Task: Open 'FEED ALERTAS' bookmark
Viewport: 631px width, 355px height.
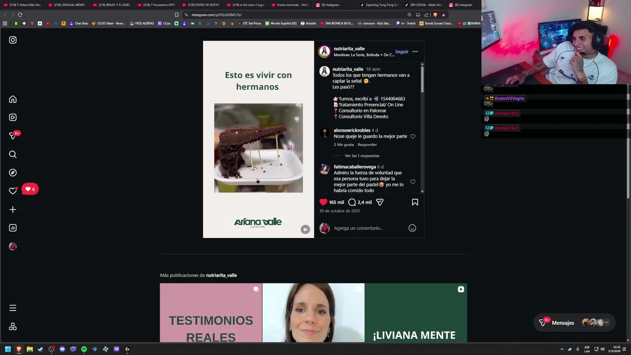Action: click(142, 24)
